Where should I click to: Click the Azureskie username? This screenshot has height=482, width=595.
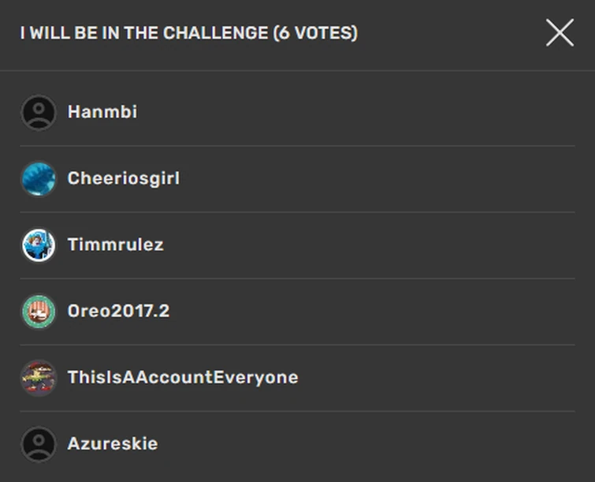point(113,443)
